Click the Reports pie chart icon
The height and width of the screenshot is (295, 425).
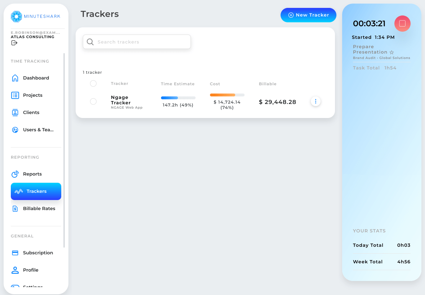tap(15, 174)
